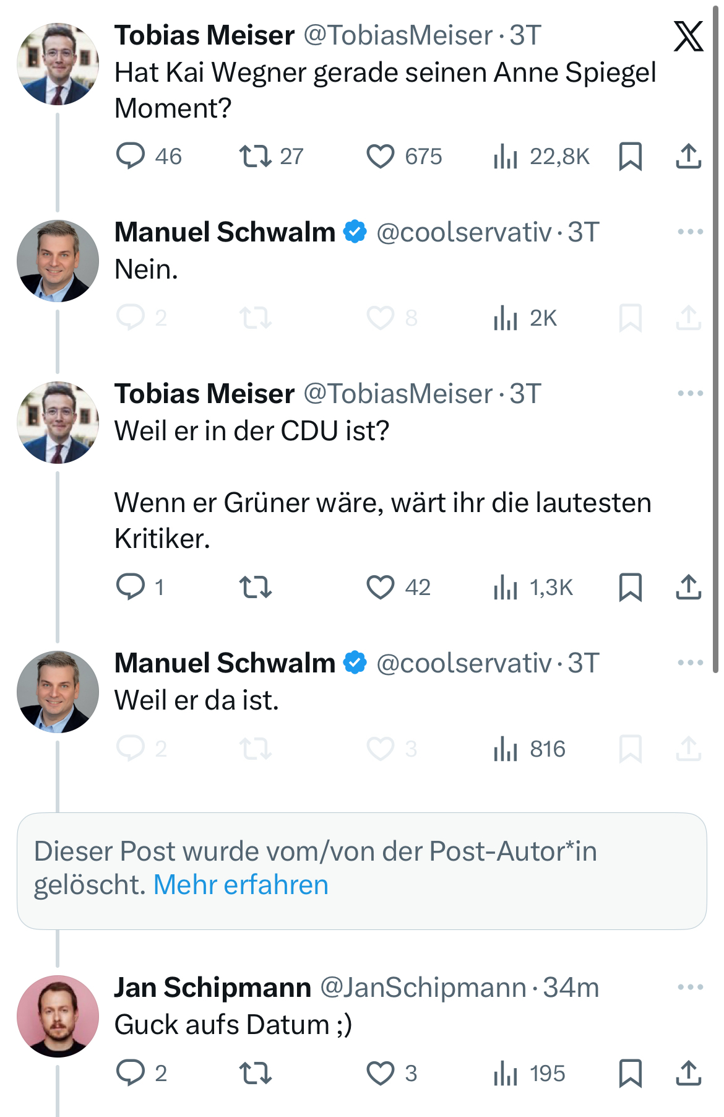This screenshot has width=724, height=1117.
Task: Reply to the tweet with 46 comments
Action: [x=131, y=156]
